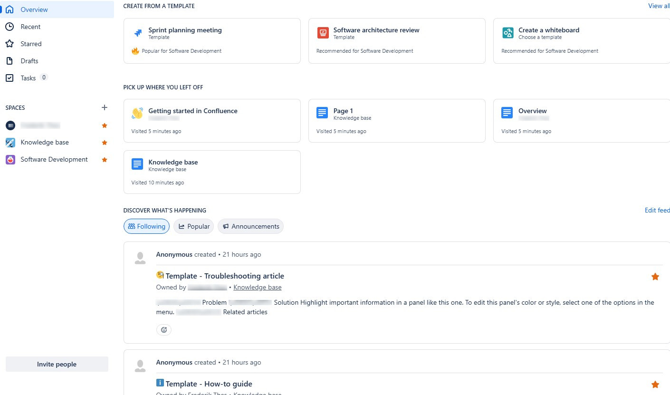Unstar the Knowledge base space
Image resolution: width=670 pixels, height=395 pixels.
point(104,142)
